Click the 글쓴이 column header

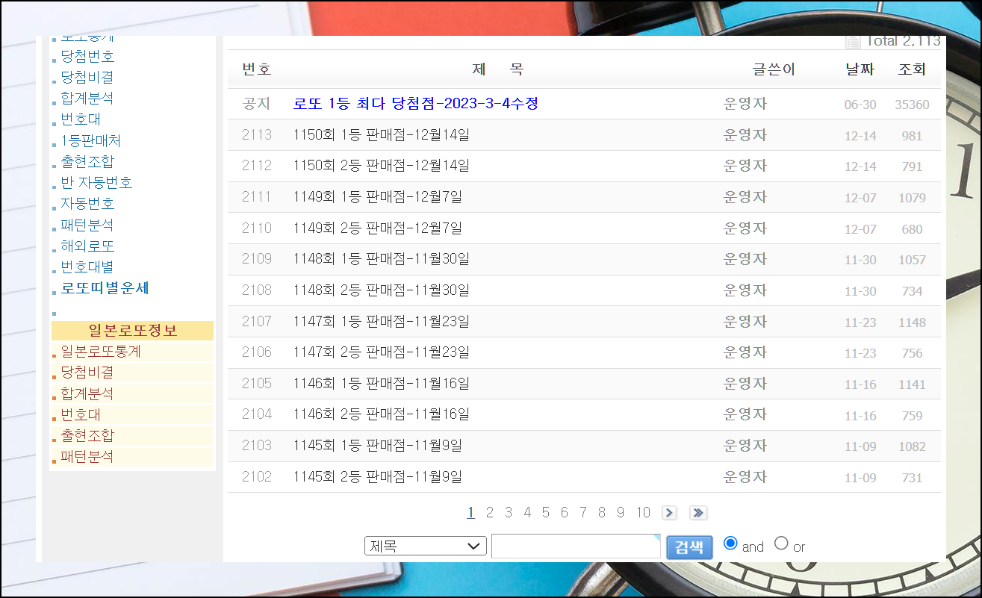774,69
